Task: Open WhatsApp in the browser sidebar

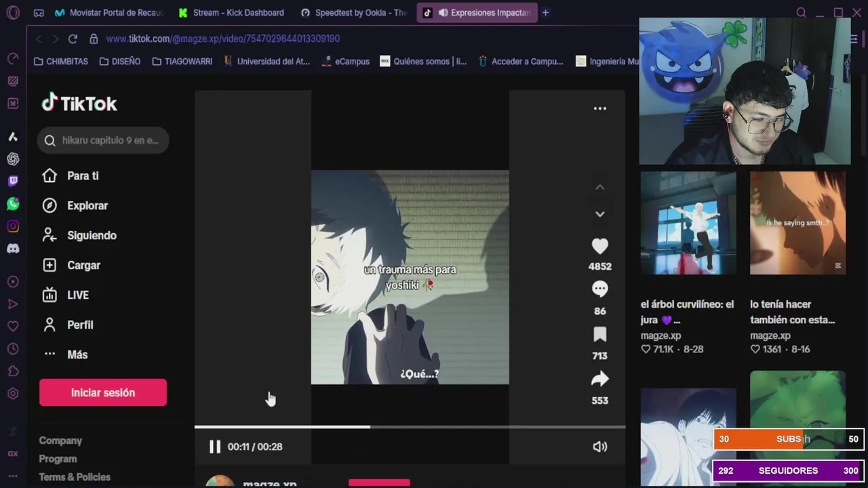Action: tap(13, 203)
